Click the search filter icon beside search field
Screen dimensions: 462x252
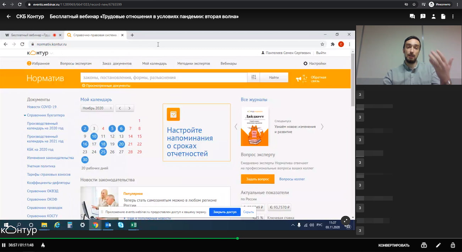pos(253,77)
